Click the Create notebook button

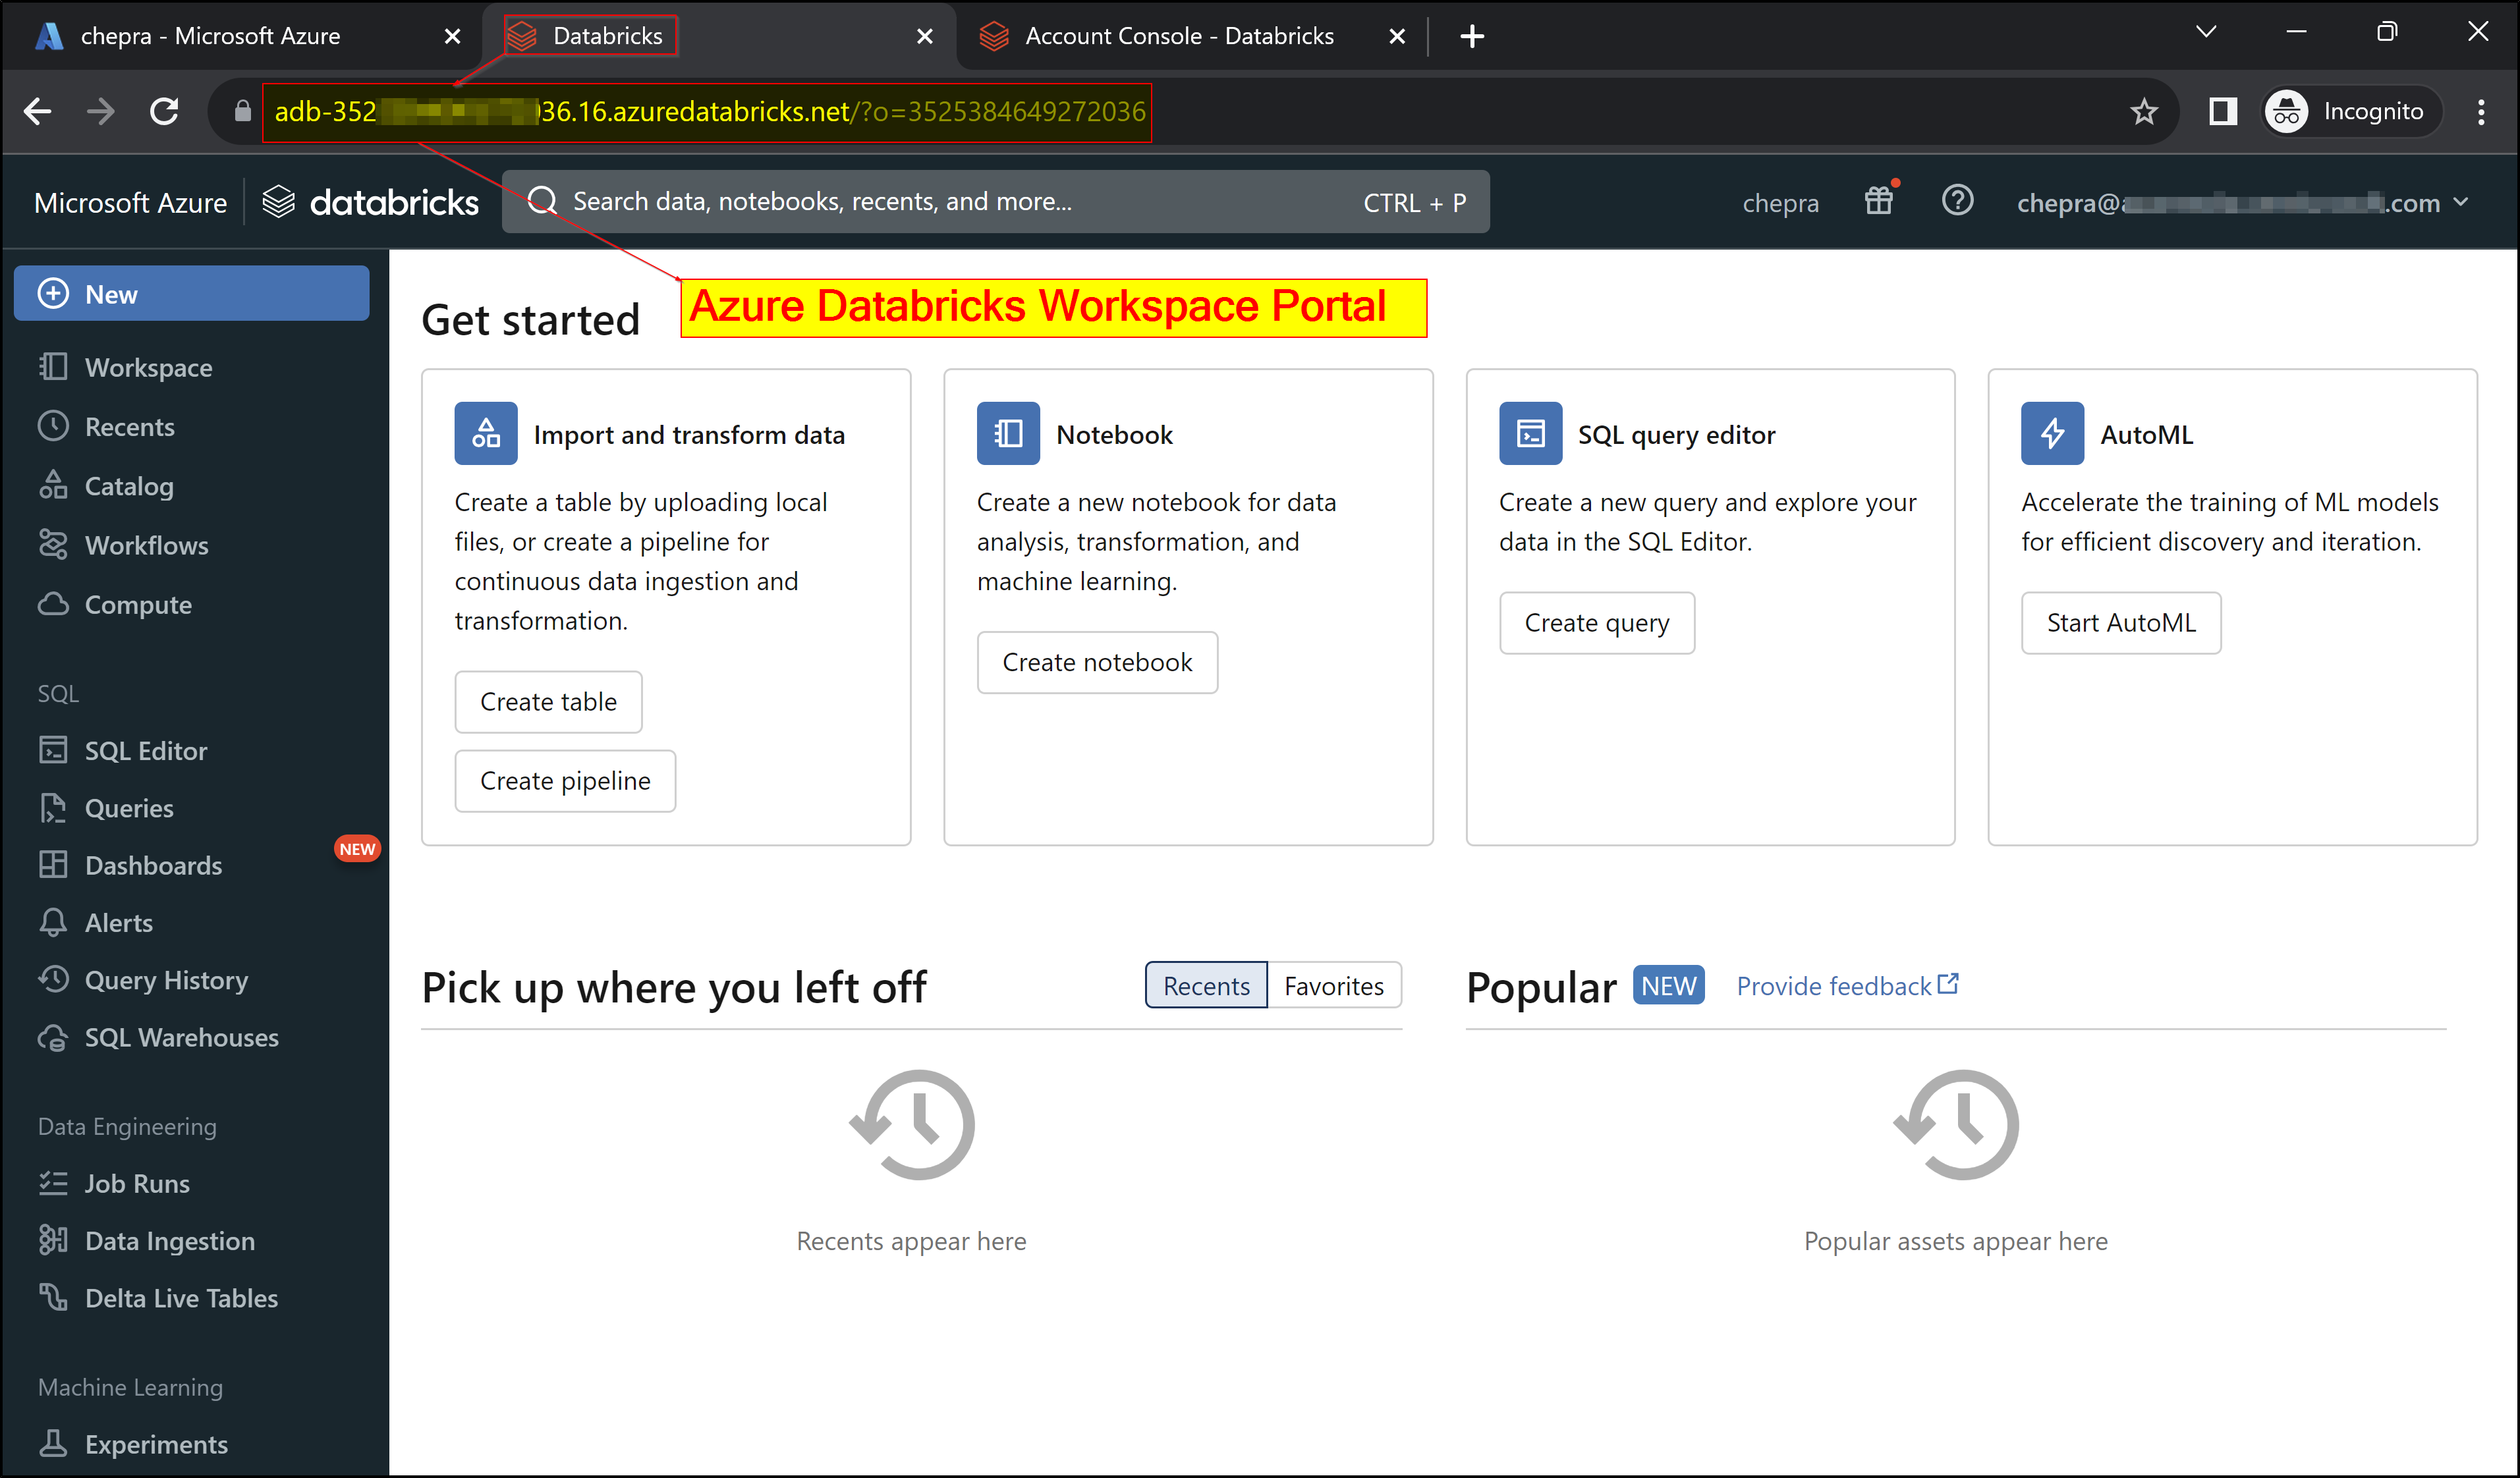point(1096,662)
